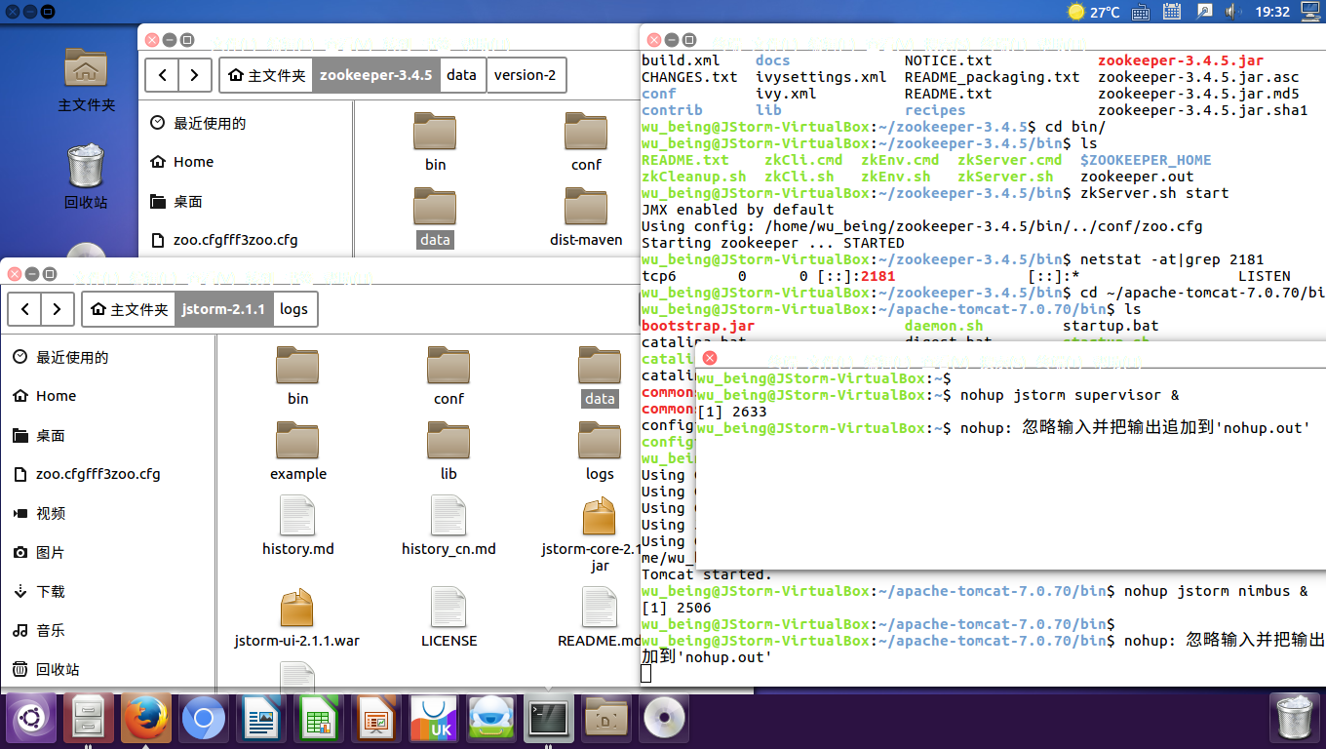Open the UK software center dock icon
This screenshot has height=749, width=1326.
(434, 720)
